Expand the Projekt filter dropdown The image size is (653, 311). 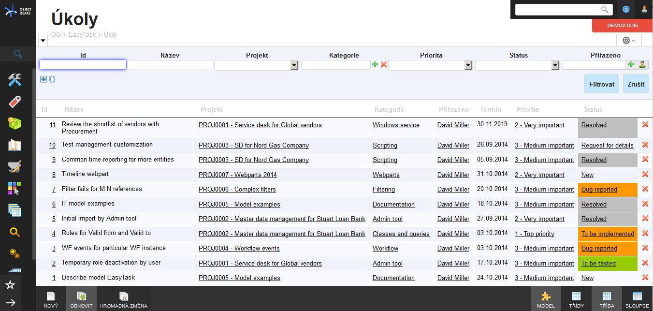[294, 65]
